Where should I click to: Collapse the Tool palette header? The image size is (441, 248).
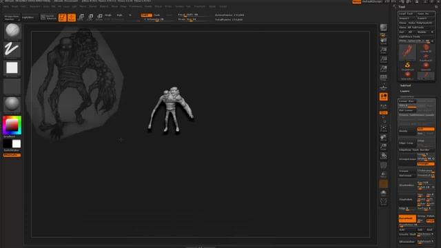[402, 7]
